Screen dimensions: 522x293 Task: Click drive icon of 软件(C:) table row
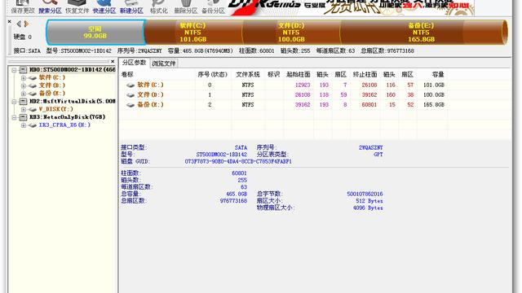(x=130, y=85)
